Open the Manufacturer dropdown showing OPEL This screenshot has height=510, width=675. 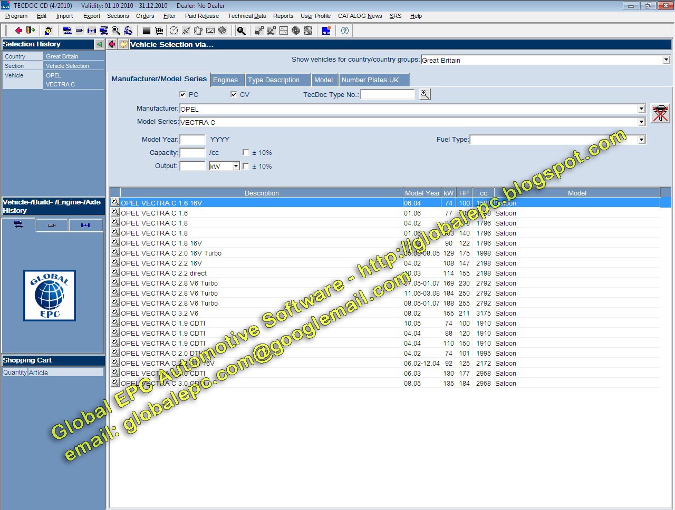642,109
